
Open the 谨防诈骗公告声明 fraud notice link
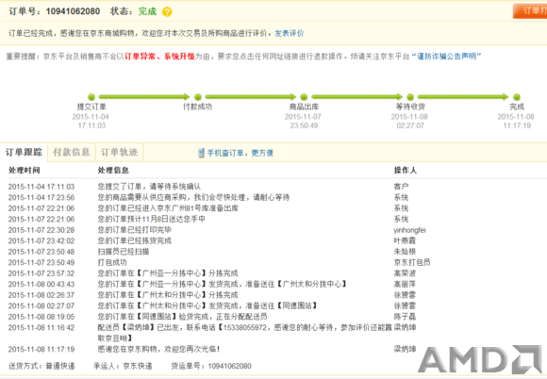click(x=446, y=57)
